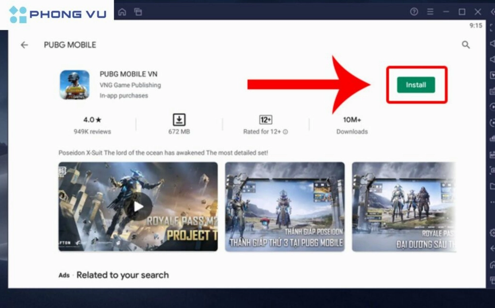Open the Thánh Giáp Poseidon screenshot
The width and height of the screenshot is (495, 308).
[284, 206]
